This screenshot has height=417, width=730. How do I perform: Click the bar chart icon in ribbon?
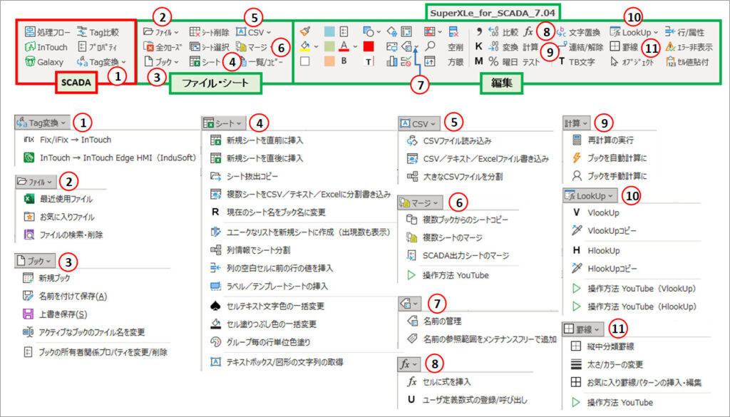coord(392,61)
